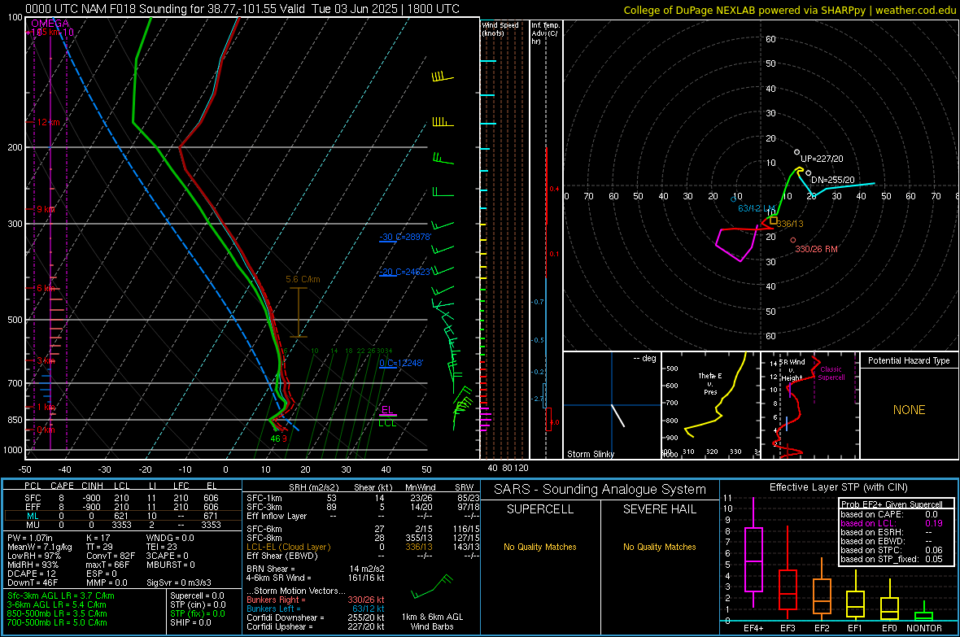Click the 63/12 LM storm motion label
960x637 pixels.
coord(757,208)
